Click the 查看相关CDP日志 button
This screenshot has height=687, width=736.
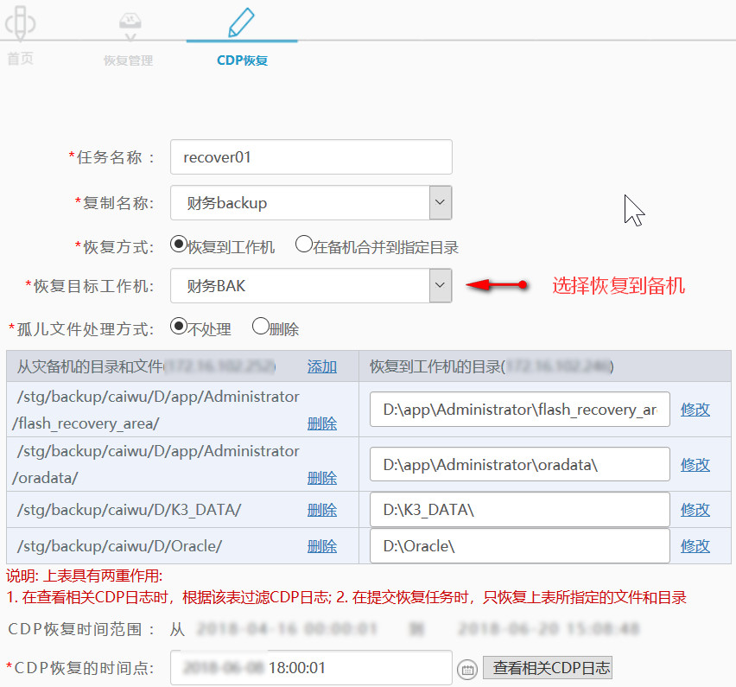pyautogui.click(x=547, y=668)
